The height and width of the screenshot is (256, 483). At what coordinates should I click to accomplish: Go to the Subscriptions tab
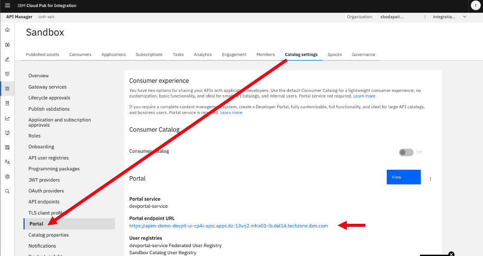pos(149,55)
